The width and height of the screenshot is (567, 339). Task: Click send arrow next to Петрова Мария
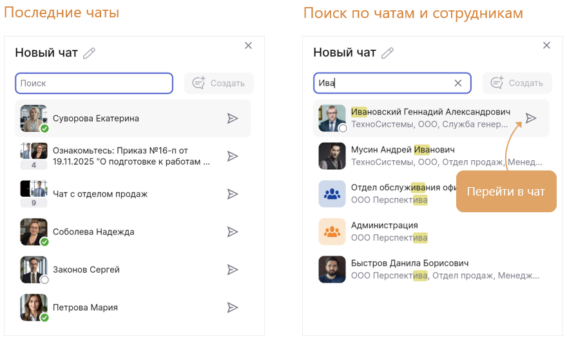coord(233,308)
